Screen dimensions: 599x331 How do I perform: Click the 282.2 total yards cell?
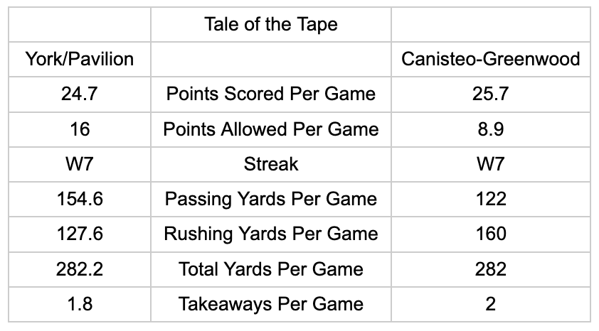click(x=80, y=269)
